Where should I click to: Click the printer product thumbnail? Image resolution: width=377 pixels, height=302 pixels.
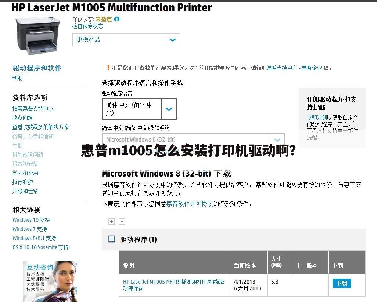(38, 36)
